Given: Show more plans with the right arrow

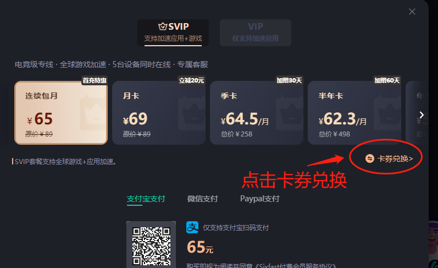Looking at the screenshot, I should tap(422, 115).
